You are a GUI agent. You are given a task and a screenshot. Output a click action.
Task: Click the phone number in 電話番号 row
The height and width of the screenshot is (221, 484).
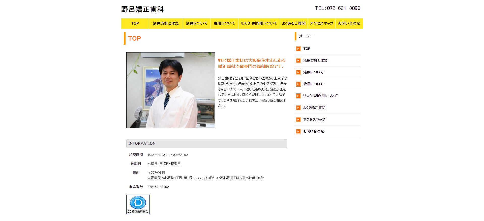tap(158, 187)
